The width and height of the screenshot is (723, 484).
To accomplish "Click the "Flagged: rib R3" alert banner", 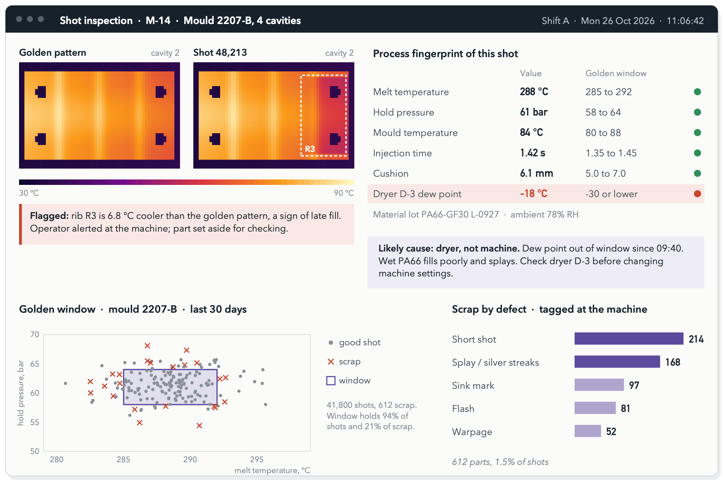I will (187, 224).
